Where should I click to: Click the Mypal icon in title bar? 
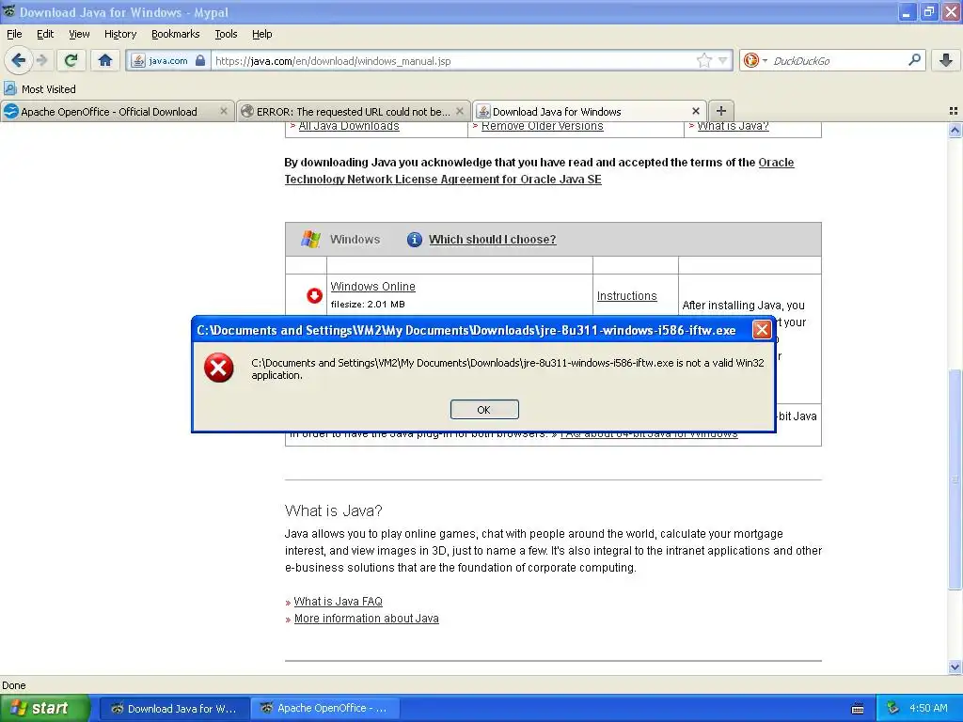pyautogui.click(x=8, y=11)
